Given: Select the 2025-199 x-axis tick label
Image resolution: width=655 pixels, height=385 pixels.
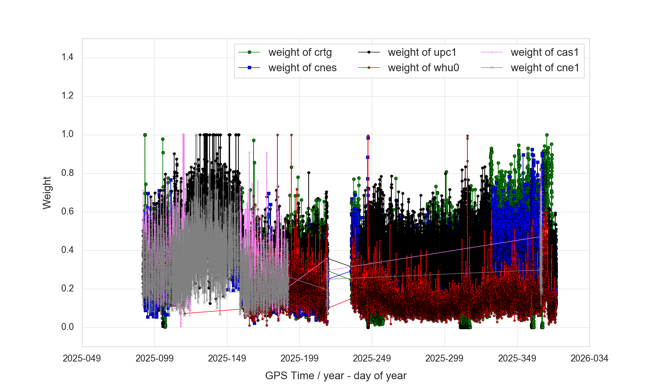Looking at the screenshot, I should click(299, 358).
